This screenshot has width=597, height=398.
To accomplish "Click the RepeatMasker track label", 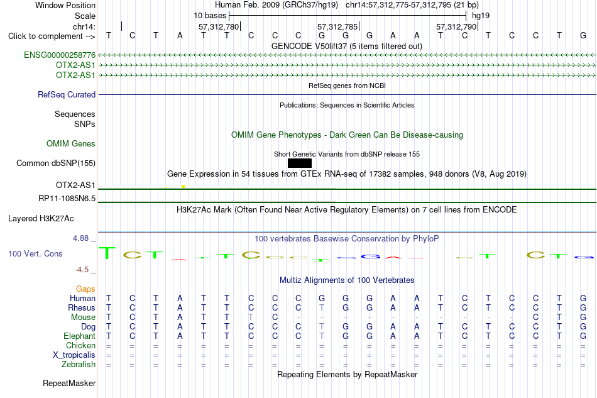I will (x=69, y=383).
